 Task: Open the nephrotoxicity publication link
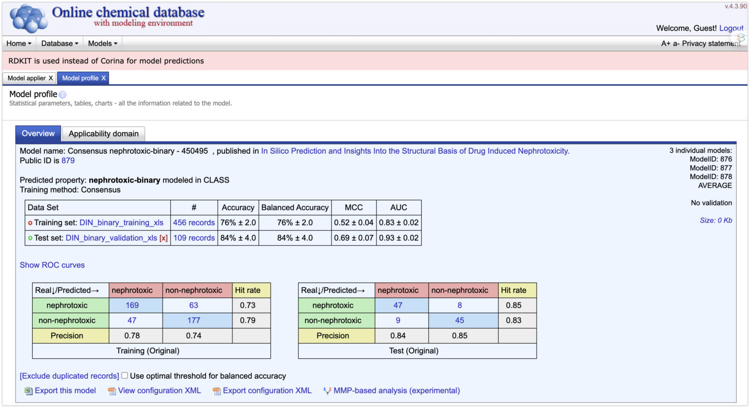pos(416,151)
